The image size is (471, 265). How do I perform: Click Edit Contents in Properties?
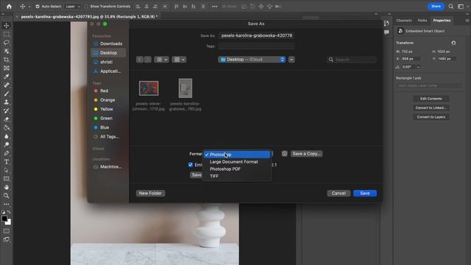tap(431, 99)
